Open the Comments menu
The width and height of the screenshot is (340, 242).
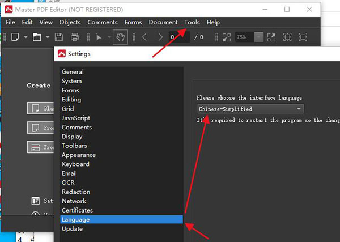click(x=103, y=22)
